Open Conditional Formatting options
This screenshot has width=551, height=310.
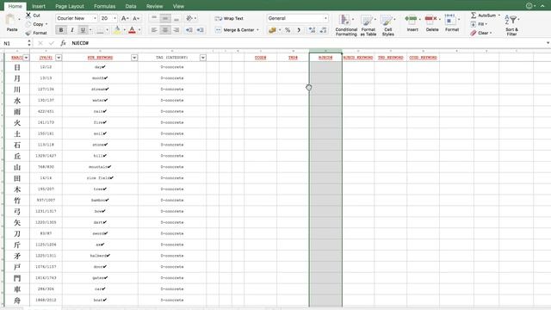click(x=346, y=25)
